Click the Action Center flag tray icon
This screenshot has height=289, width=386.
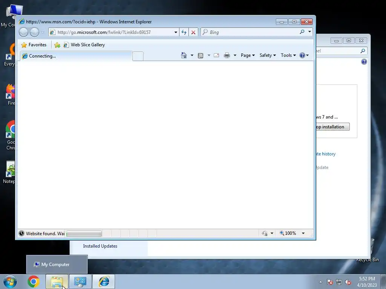pyautogui.click(x=329, y=282)
